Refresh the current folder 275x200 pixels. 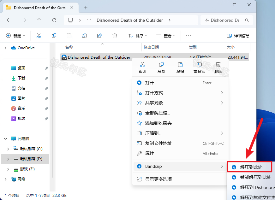[x=54, y=20]
